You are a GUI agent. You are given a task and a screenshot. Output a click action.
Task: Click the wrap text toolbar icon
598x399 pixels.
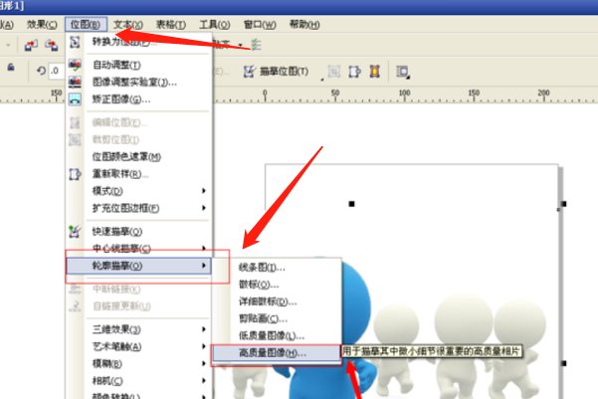click(x=402, y=72)
